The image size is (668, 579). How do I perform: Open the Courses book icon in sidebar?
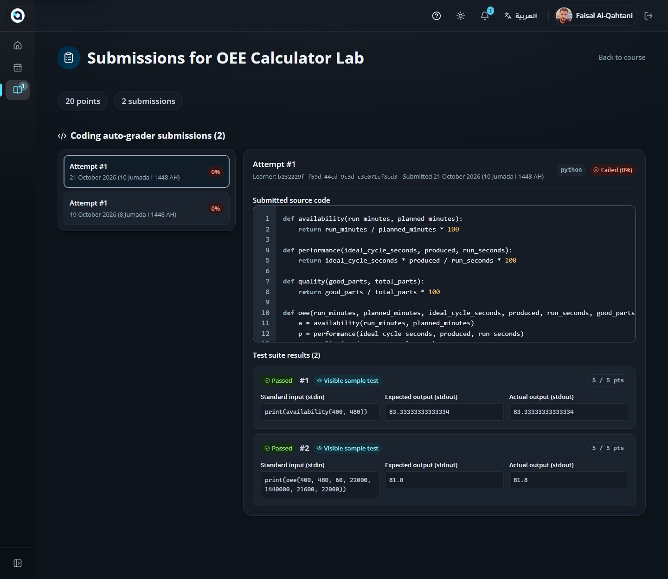pyautogui.click(x=18, y=90)
